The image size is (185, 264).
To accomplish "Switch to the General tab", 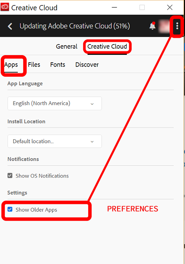I will [x=67, y=47].
